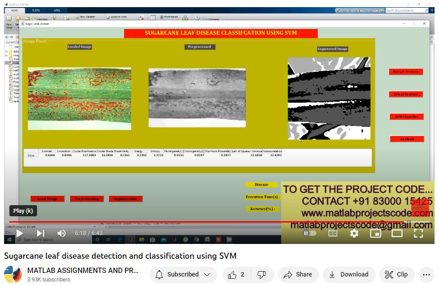Open the Subscribed notification dropdown

pyautogui.click(x=182, y=275)
